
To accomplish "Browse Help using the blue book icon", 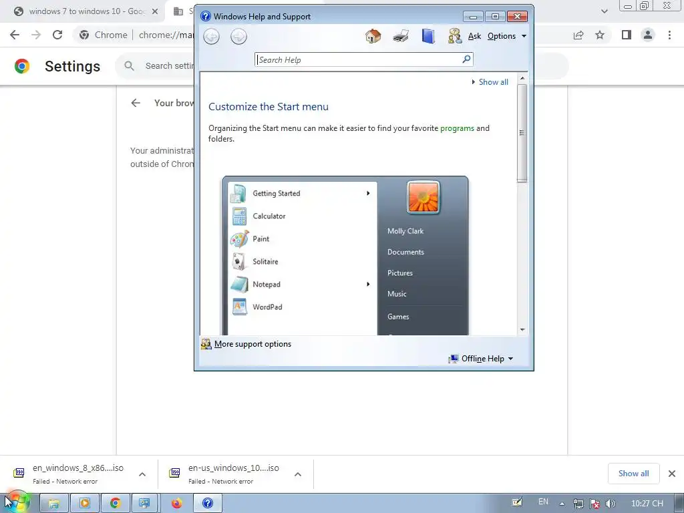I will coord(428,36).
